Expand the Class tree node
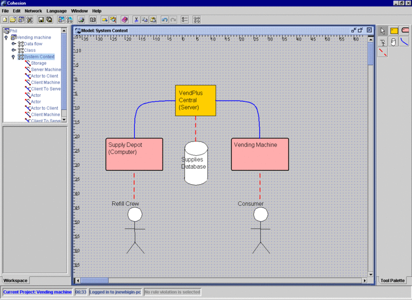This screenshot has height=300, width=412. pyautogui.click(x=14, y=50)
